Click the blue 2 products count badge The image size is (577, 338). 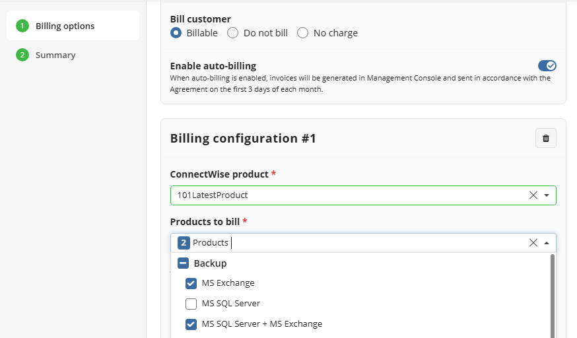point(184,243)
